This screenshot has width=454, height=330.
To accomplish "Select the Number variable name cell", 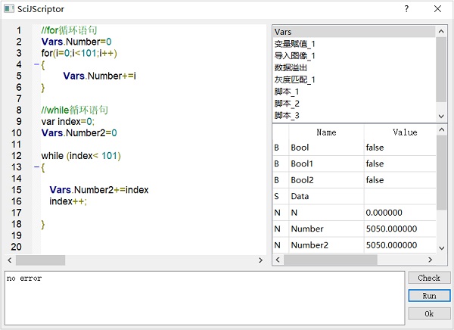I will [326, 229].
